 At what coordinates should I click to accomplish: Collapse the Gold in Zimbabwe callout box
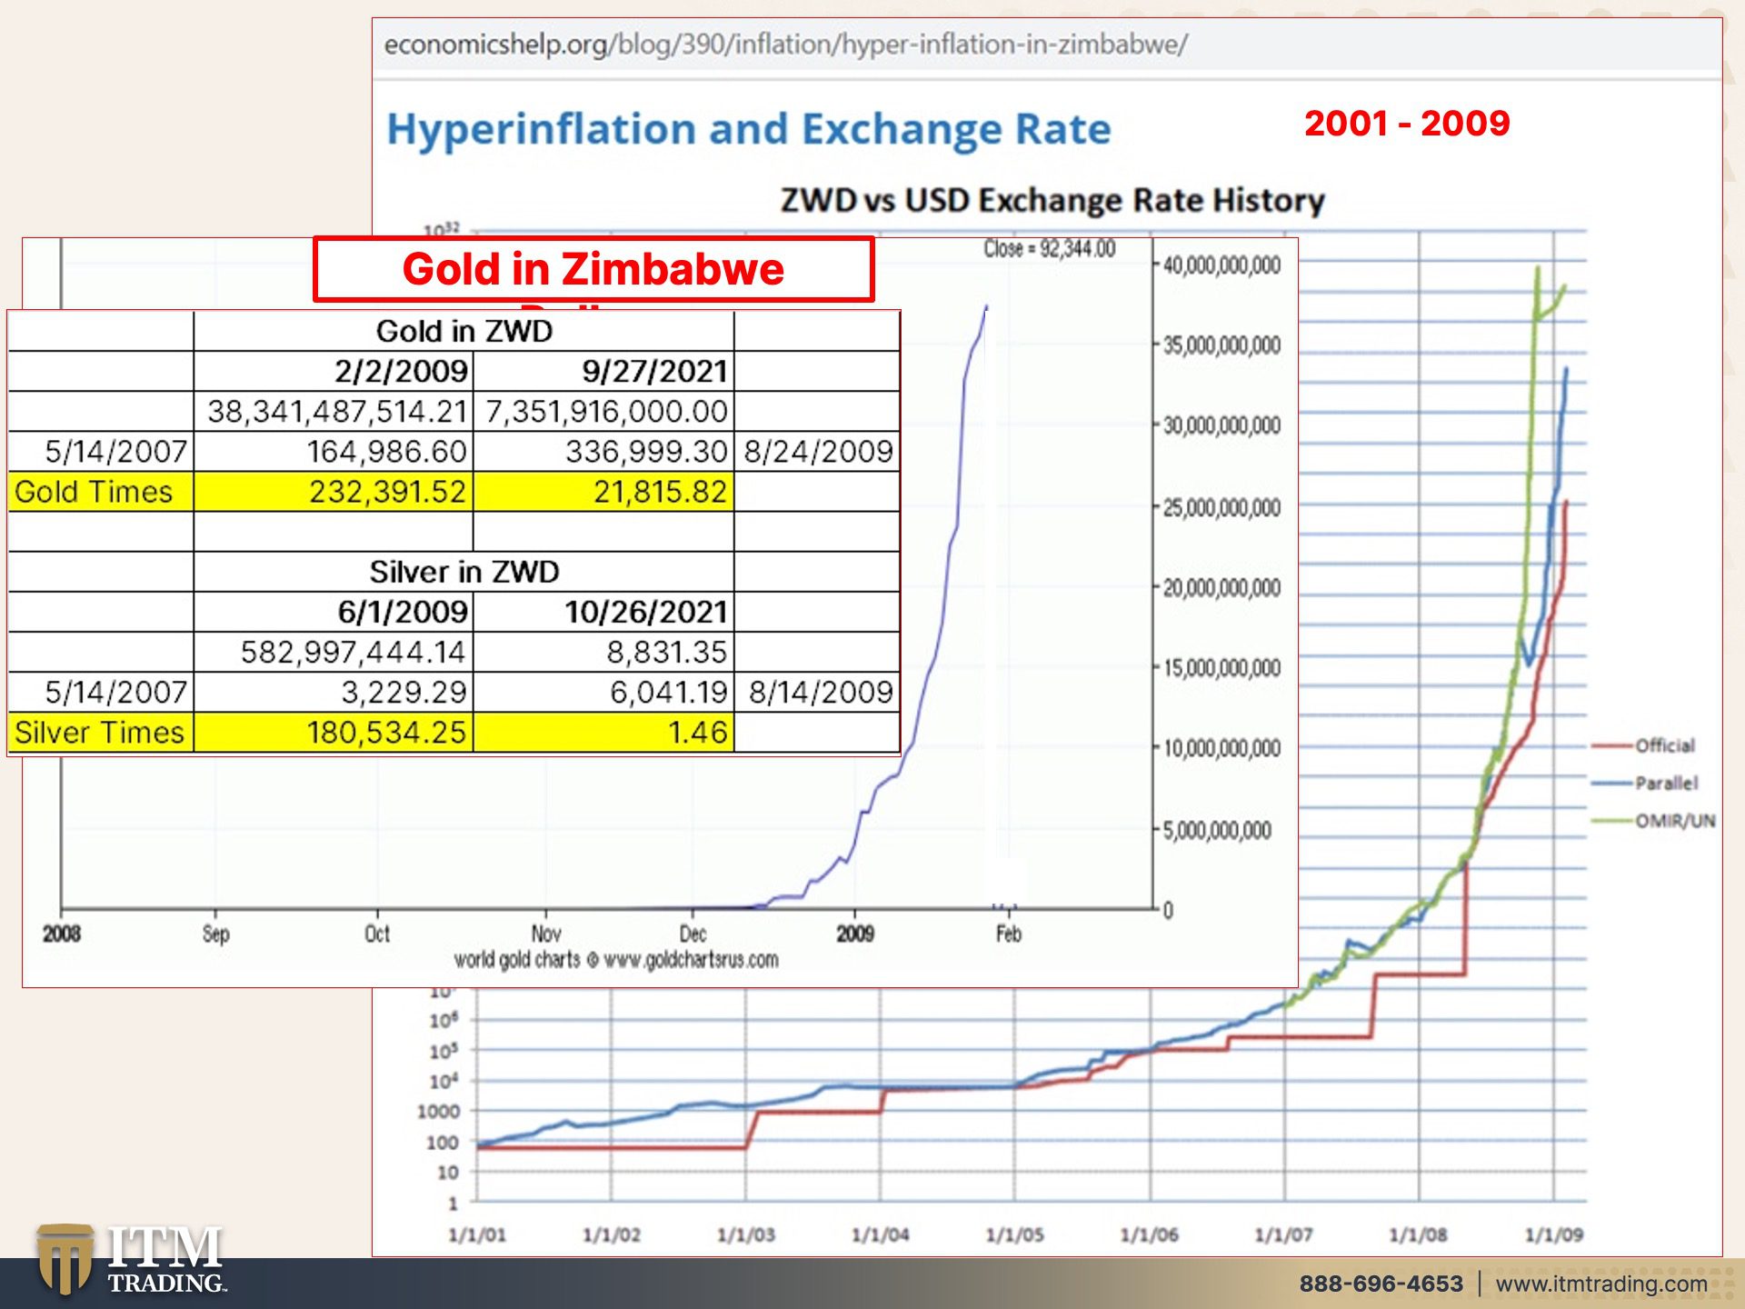tap(594, 268)
